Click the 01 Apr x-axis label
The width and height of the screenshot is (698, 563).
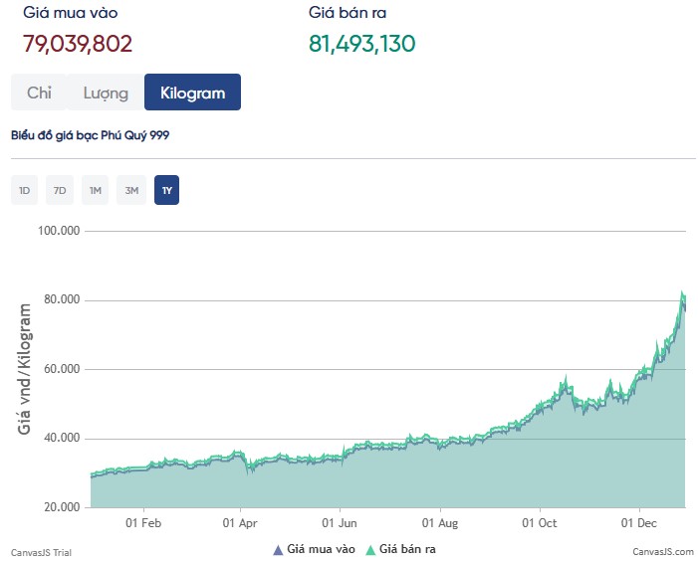(x=241, y=521)
